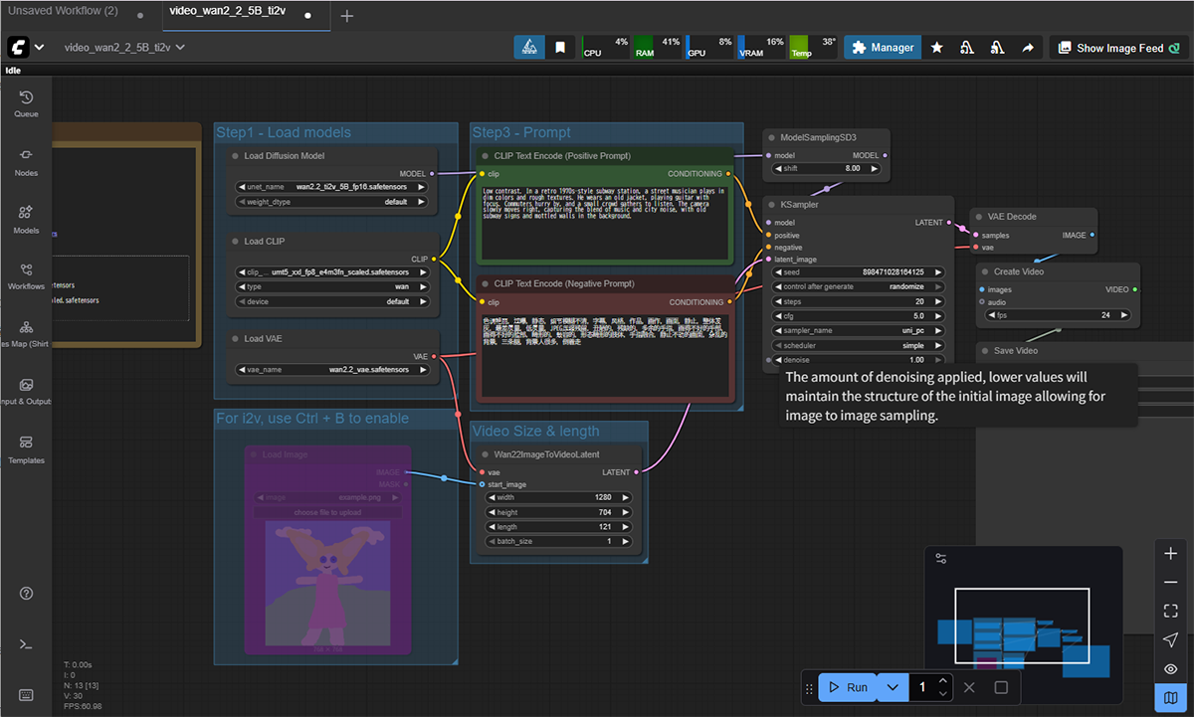Expand the video_wan2_2_5B_ti2v workflow dropdown
This screenshot has width=1194, height=717.
coord(180,47)
